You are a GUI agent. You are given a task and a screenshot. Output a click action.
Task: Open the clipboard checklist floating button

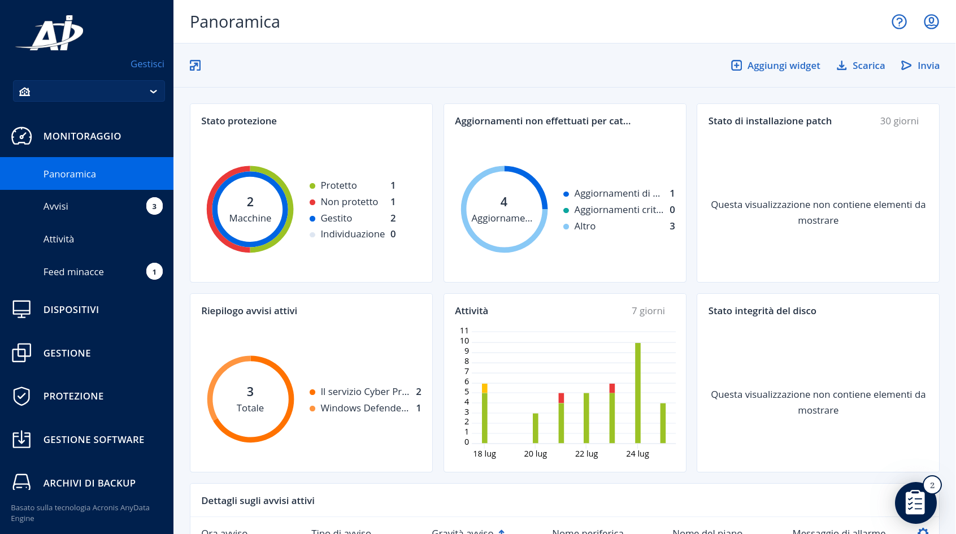click(x=915, y=502)
